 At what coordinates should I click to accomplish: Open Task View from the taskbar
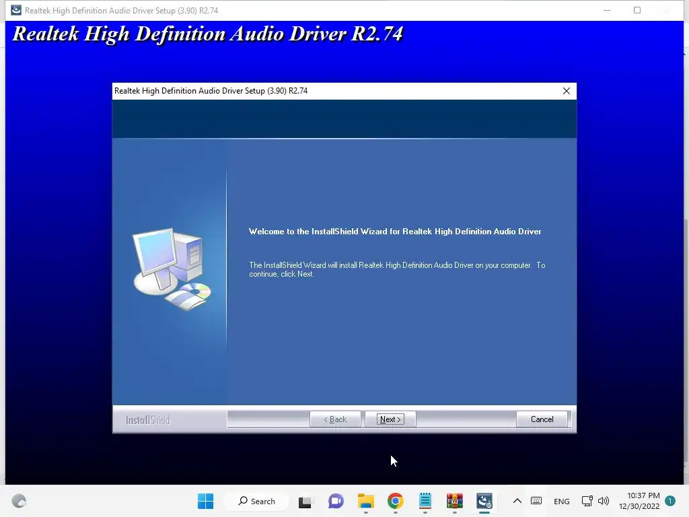pyautogui.click(x=306, y=501)
